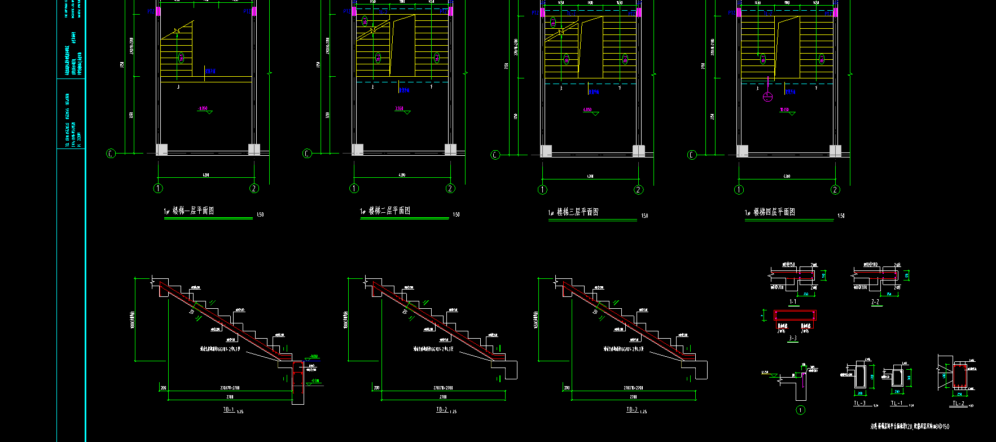Screen dimensions: 996x442
Task: Click grid bubble 1 under the second floor plan
Action: [354, 189]
